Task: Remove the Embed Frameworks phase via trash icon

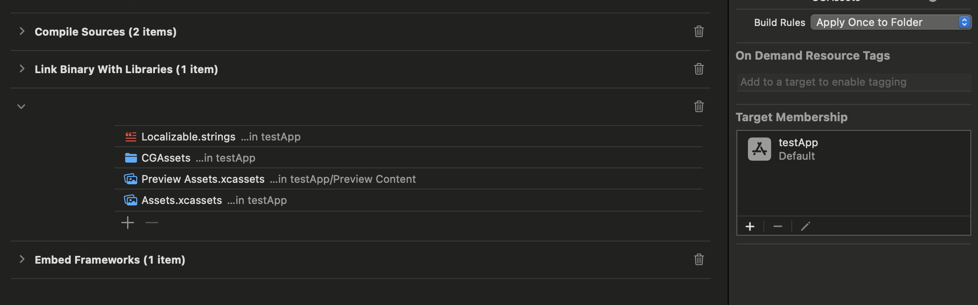Action: 699,260
